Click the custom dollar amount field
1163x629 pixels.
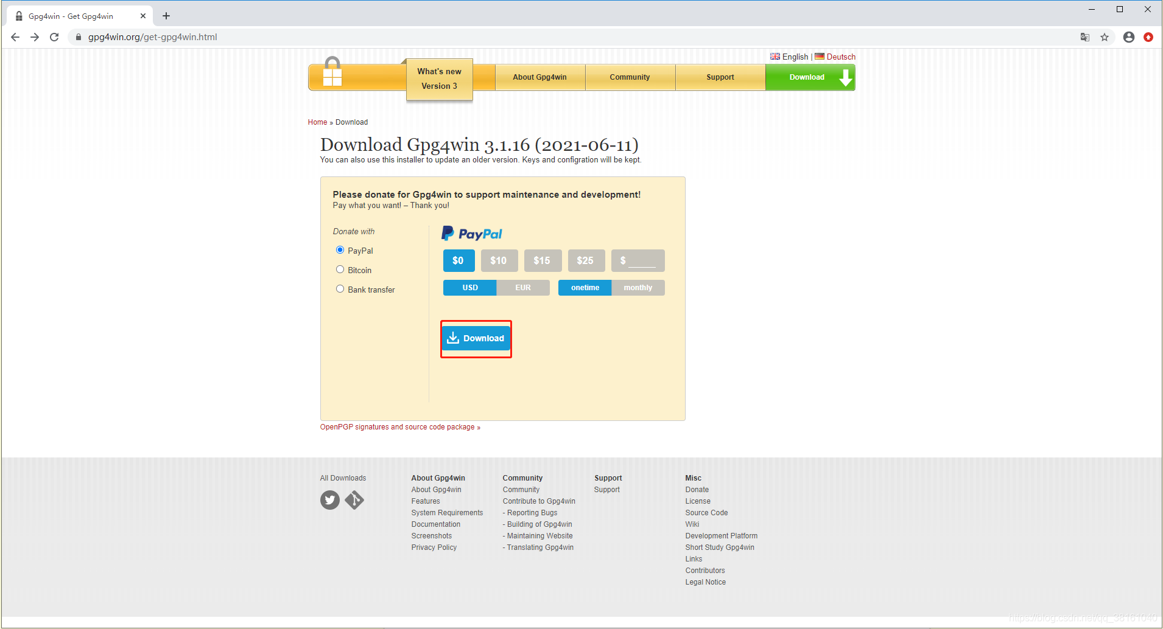click(x=638, y=260)
